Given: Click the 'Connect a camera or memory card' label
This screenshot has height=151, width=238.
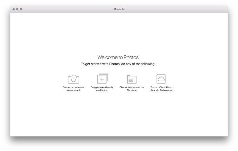Looking at the screenshot, I should [73, 89].
